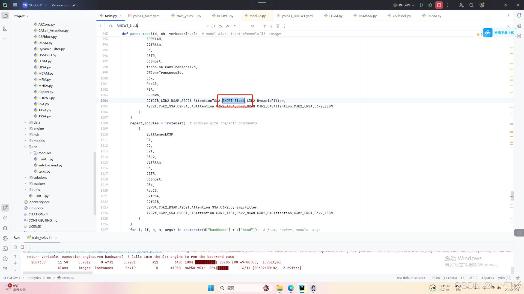Click the Run green play icon
Screen dimensions: 524x294
pos(422,5)
